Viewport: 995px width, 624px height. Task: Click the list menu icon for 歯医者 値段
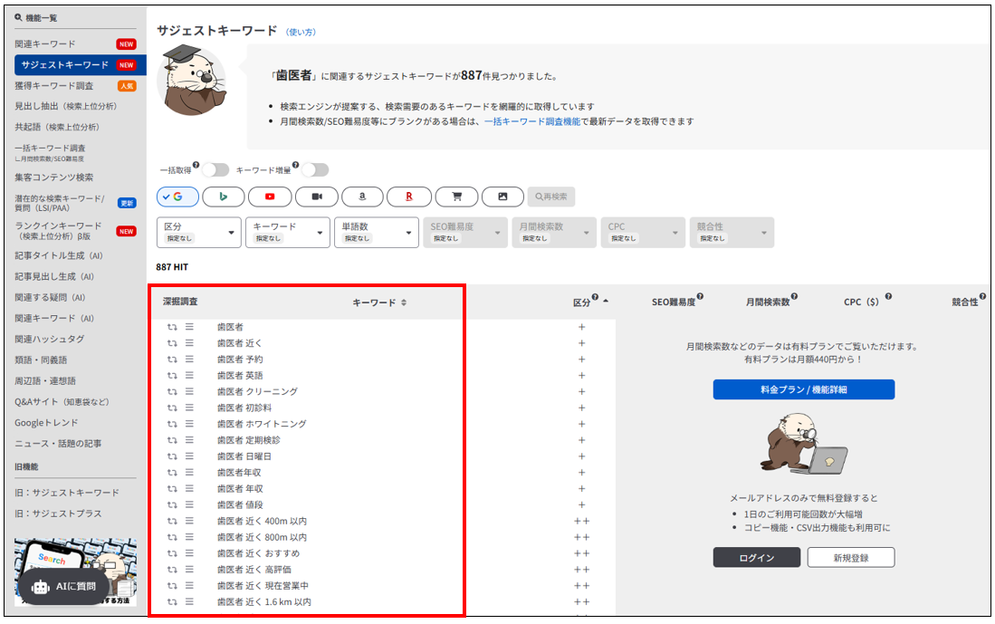click(189, 504)
